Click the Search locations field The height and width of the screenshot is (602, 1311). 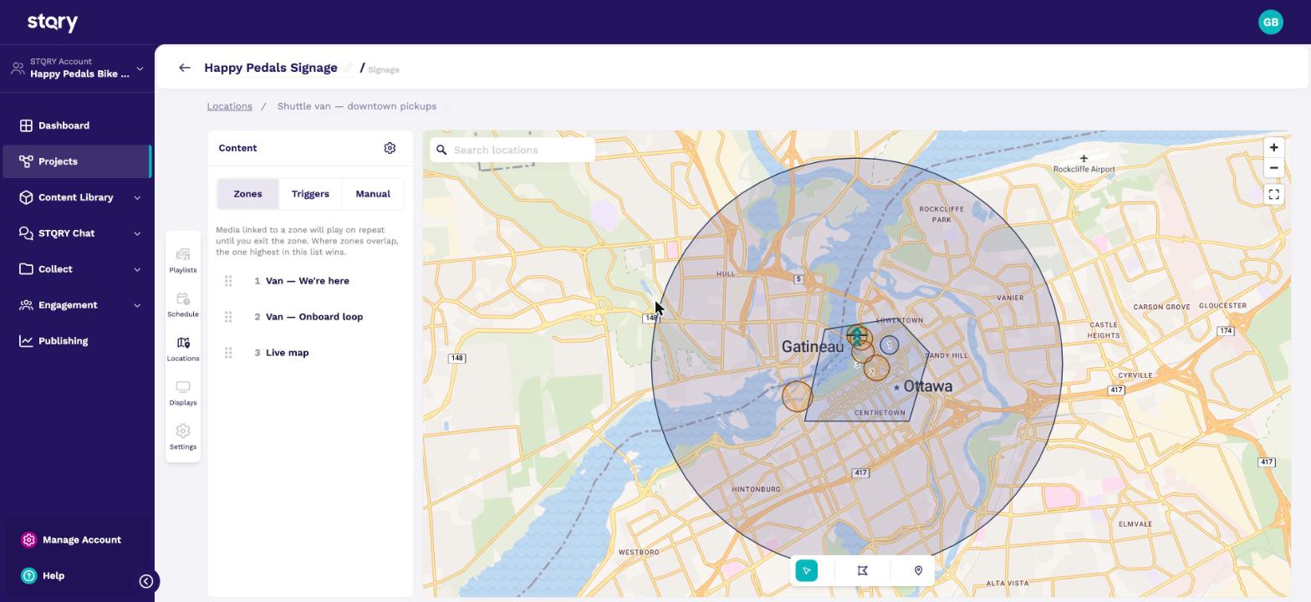pyautogui.click(x=513, y=150)
